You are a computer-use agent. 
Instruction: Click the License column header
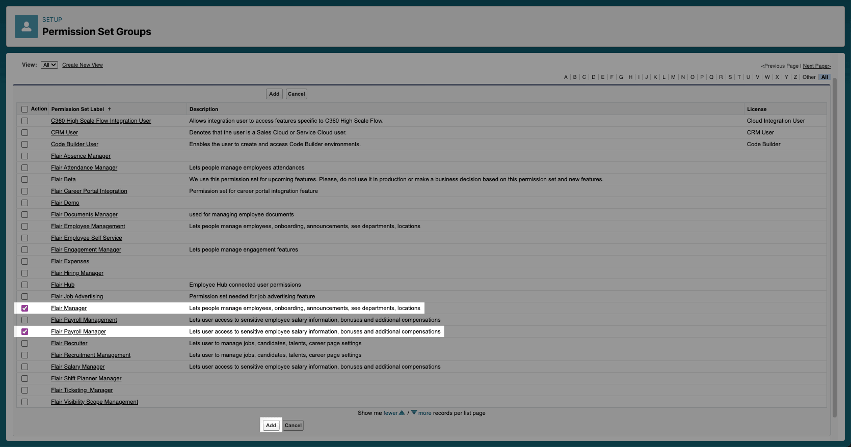[x=757, y=109]
